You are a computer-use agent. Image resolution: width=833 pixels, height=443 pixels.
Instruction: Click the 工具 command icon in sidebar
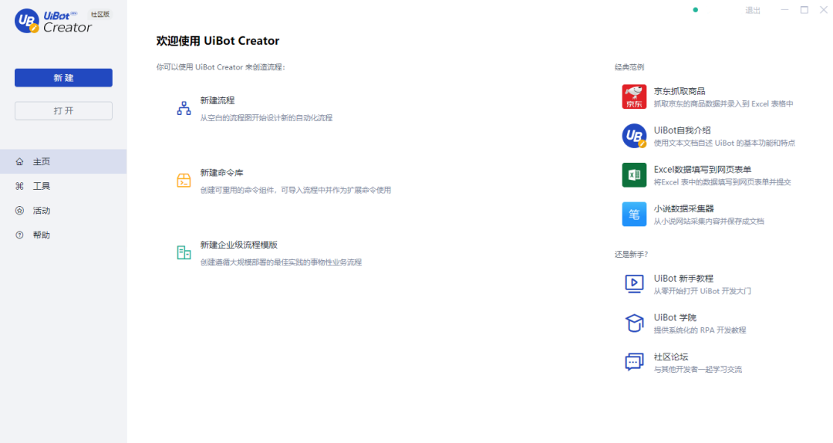19,186
